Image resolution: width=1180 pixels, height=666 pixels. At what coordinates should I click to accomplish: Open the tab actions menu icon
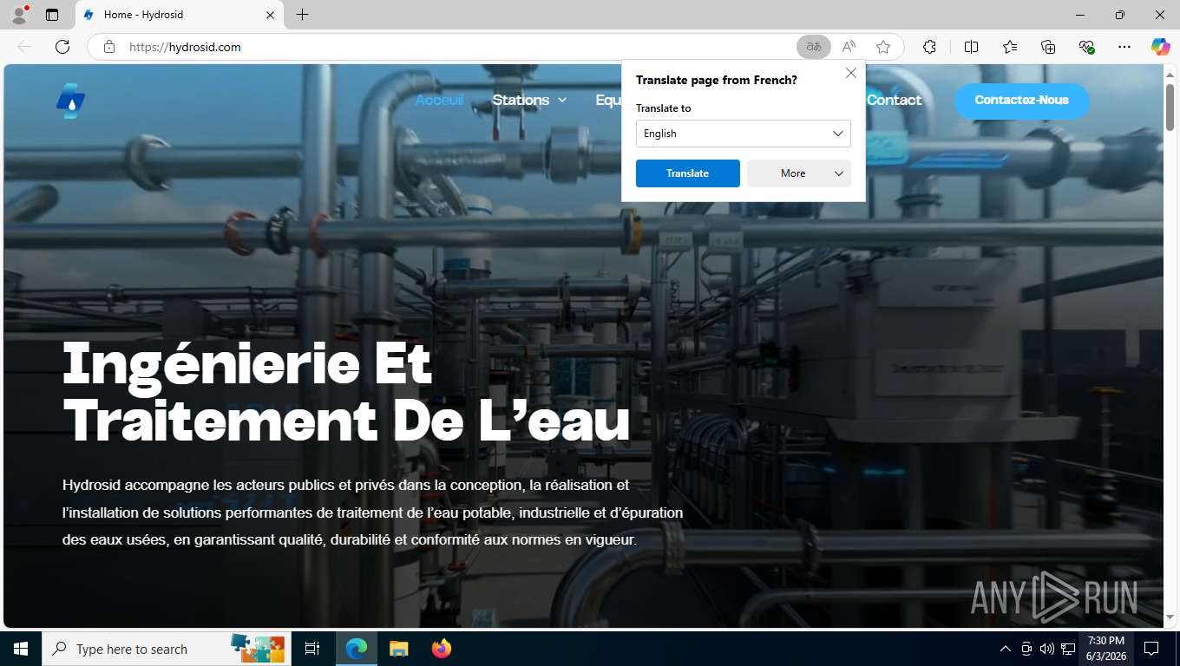tap(52, 15)
